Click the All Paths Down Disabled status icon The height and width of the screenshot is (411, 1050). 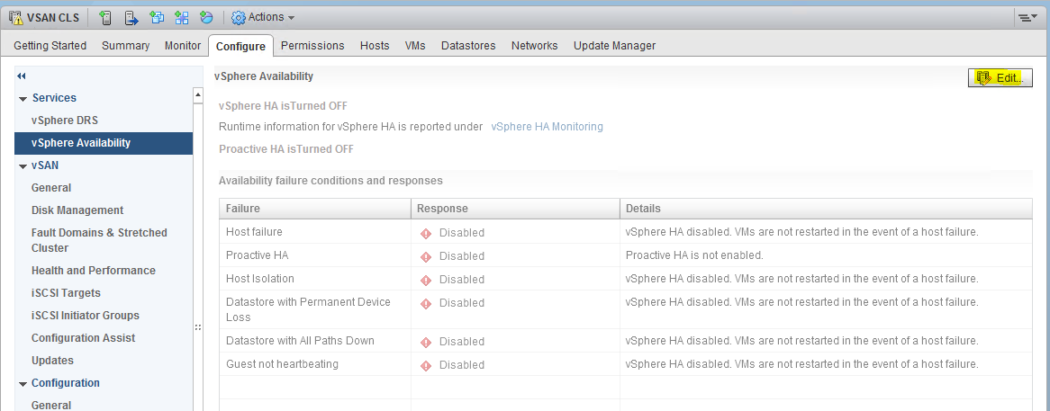coord(425,342)
